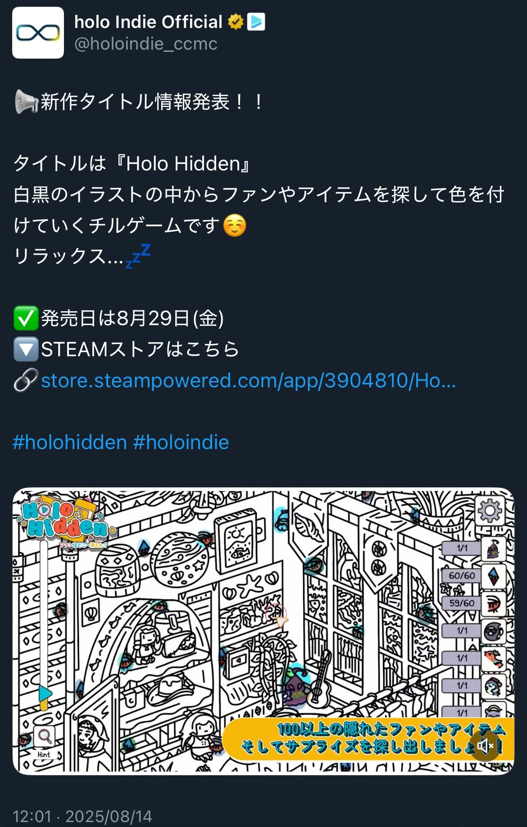527x827 pixels.
Task: Unmute the video with the speaker icon
Action: (x=485, y=745)
